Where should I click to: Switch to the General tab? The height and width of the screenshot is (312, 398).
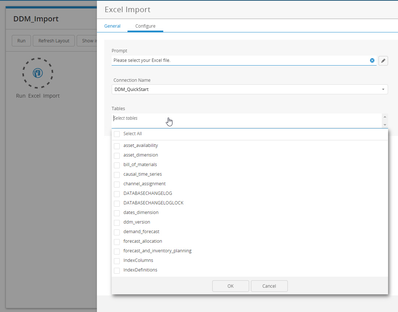(112, 26)
